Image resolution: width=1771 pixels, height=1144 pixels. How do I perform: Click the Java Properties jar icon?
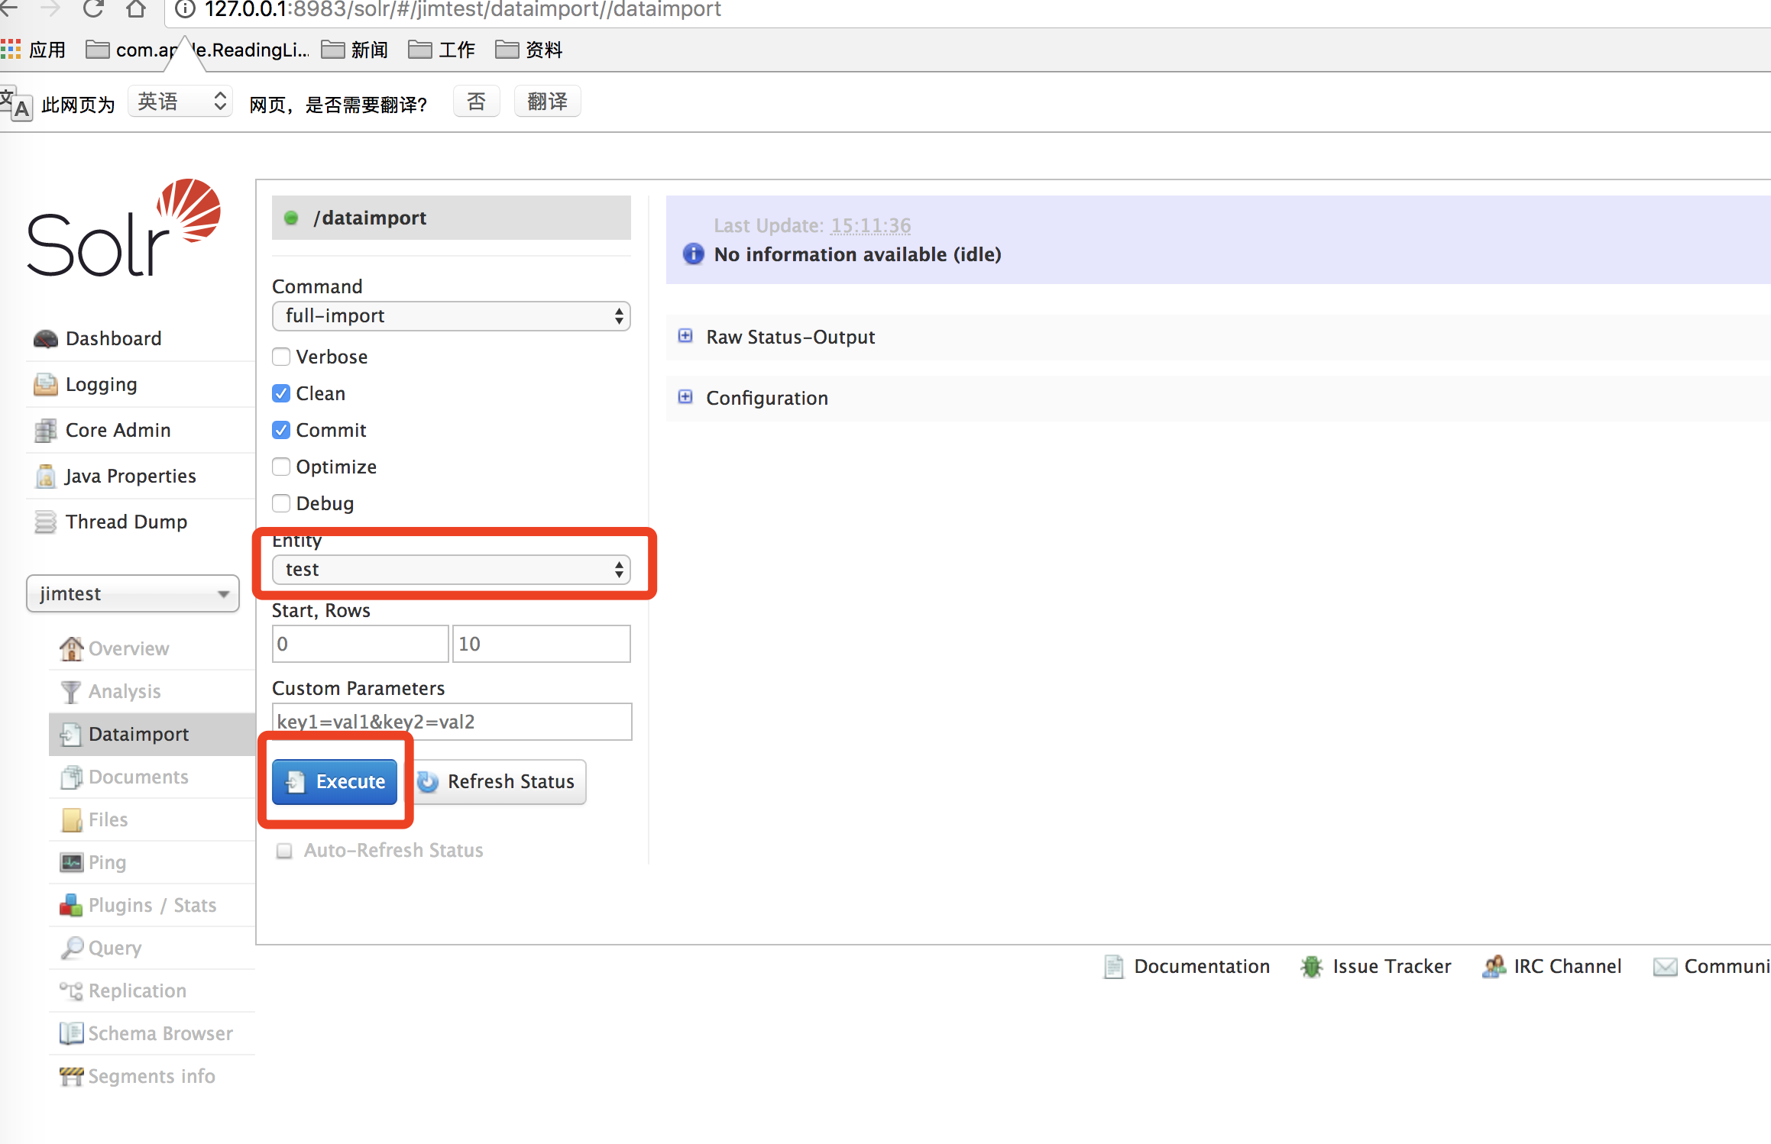click(x=46, y=476)
